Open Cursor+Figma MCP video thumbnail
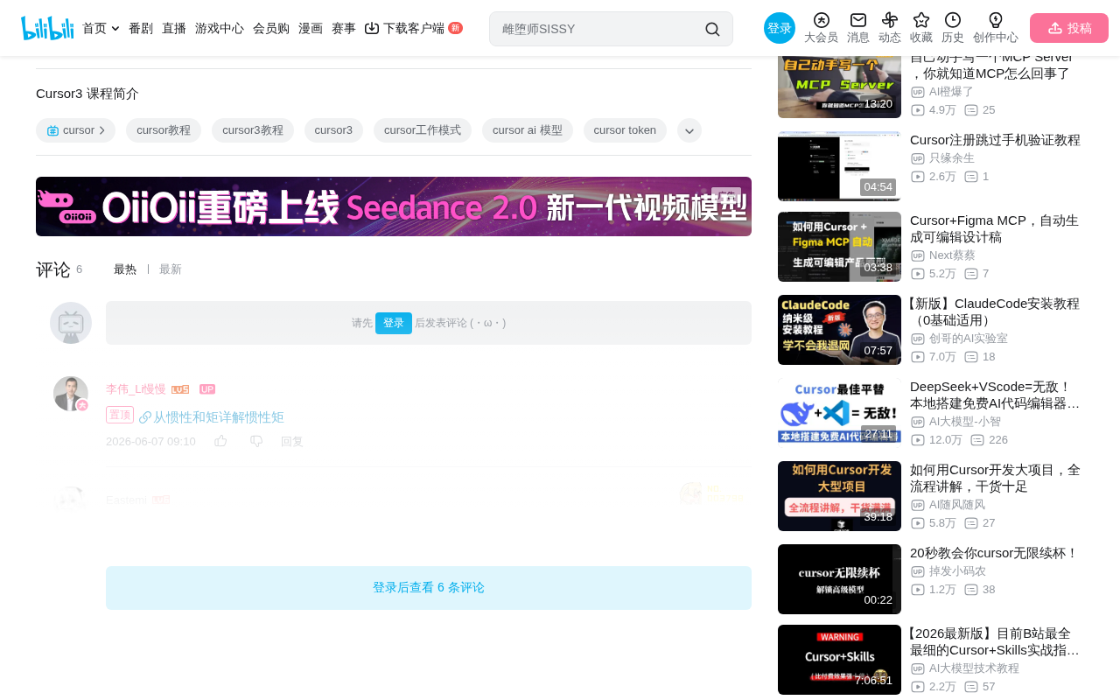The image size is (1120, 700). [x=839, y=247]
